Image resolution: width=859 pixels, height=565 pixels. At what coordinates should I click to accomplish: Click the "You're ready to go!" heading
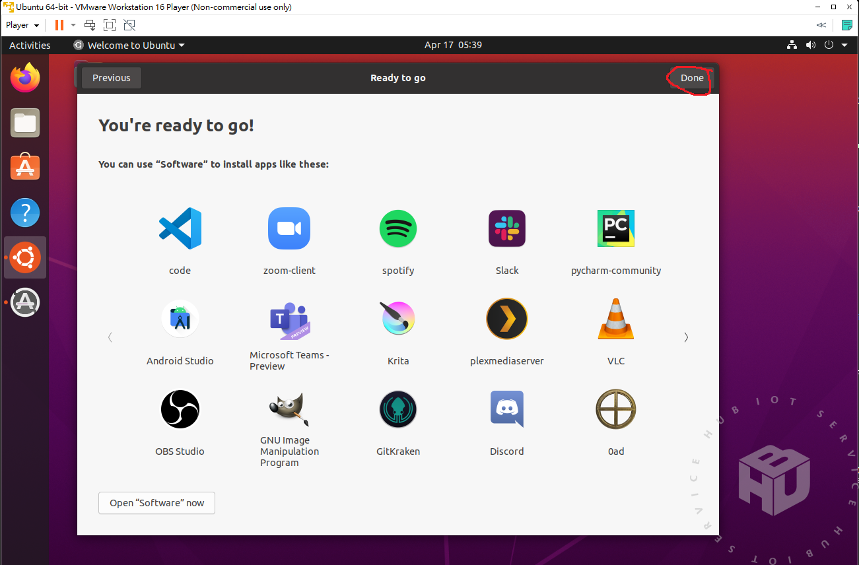[176, 125]
